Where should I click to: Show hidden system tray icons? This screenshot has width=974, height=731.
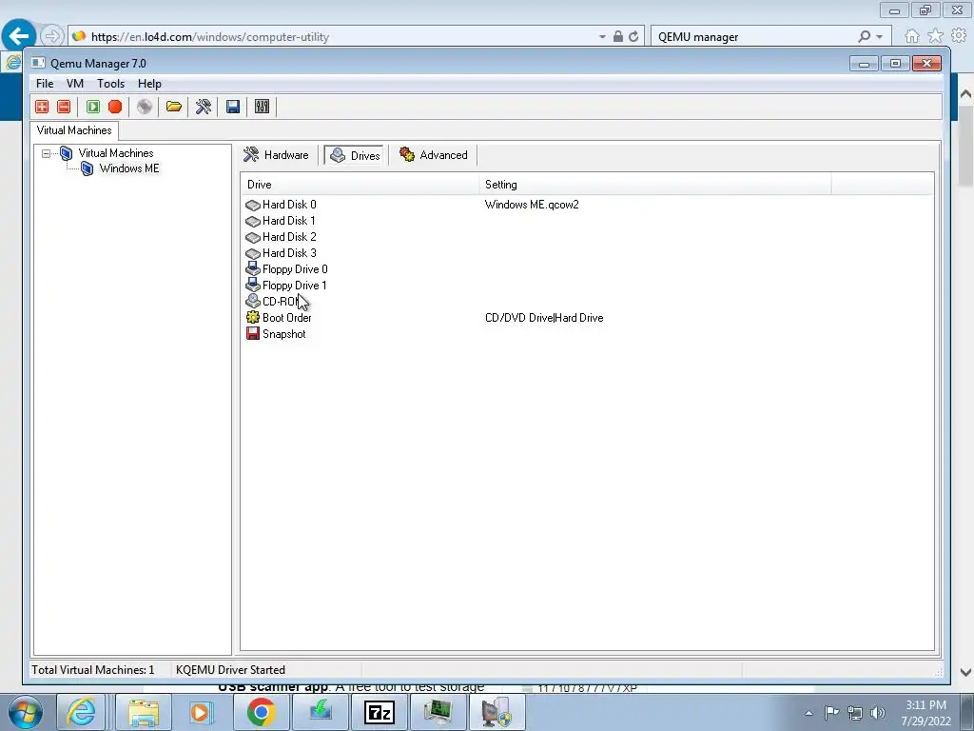[808, 713]
